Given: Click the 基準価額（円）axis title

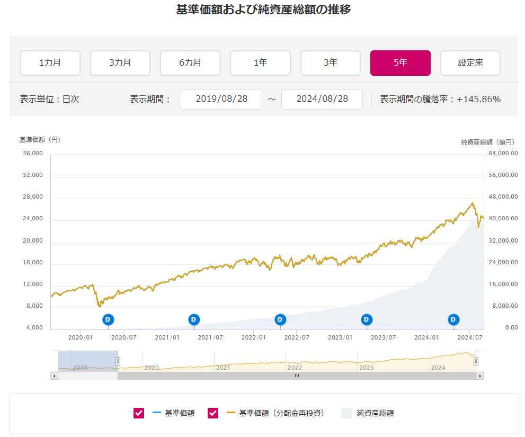Looking at the screenshot, I should [40, 140].
